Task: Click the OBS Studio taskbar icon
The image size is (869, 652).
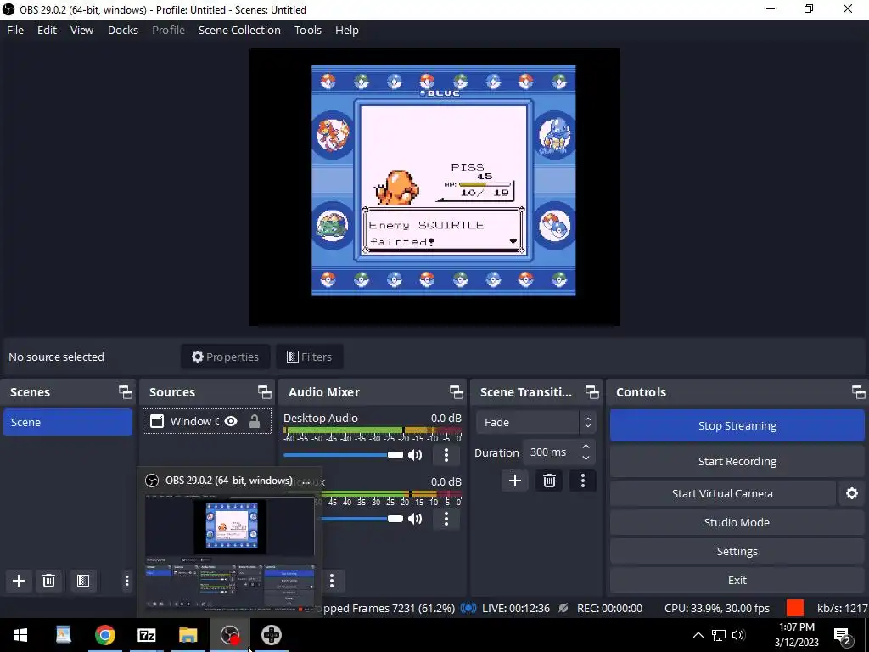Action: tap(229, 635)
